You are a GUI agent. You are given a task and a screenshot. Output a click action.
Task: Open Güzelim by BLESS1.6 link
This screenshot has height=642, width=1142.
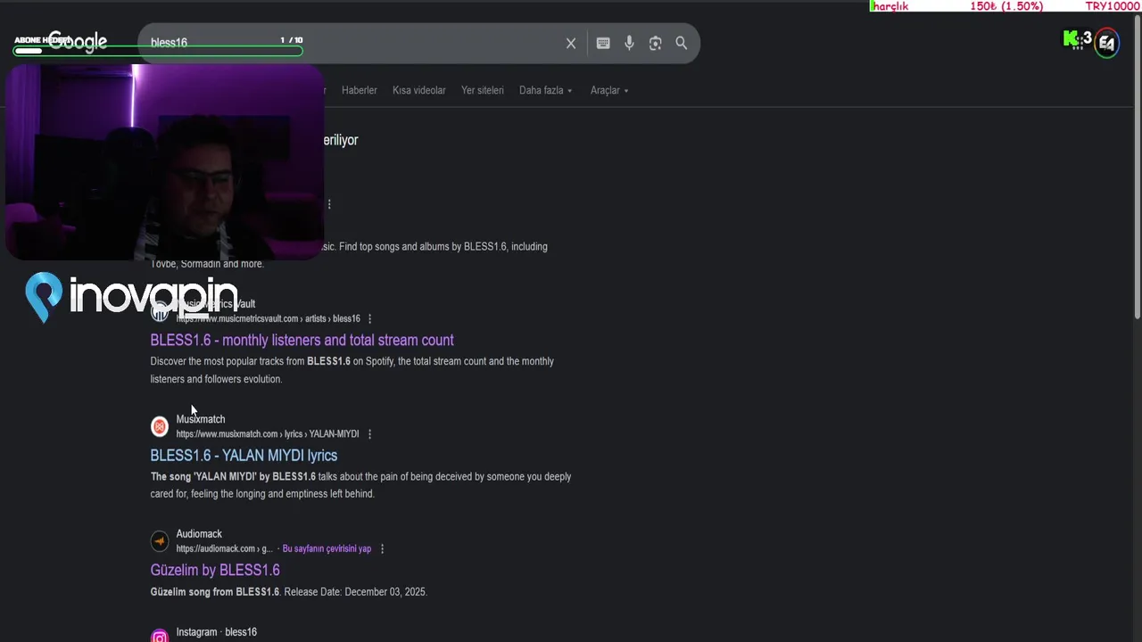[215, 570]
